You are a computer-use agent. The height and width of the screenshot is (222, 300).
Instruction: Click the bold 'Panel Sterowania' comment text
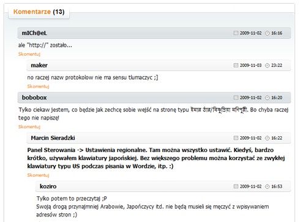coord(156,158)
